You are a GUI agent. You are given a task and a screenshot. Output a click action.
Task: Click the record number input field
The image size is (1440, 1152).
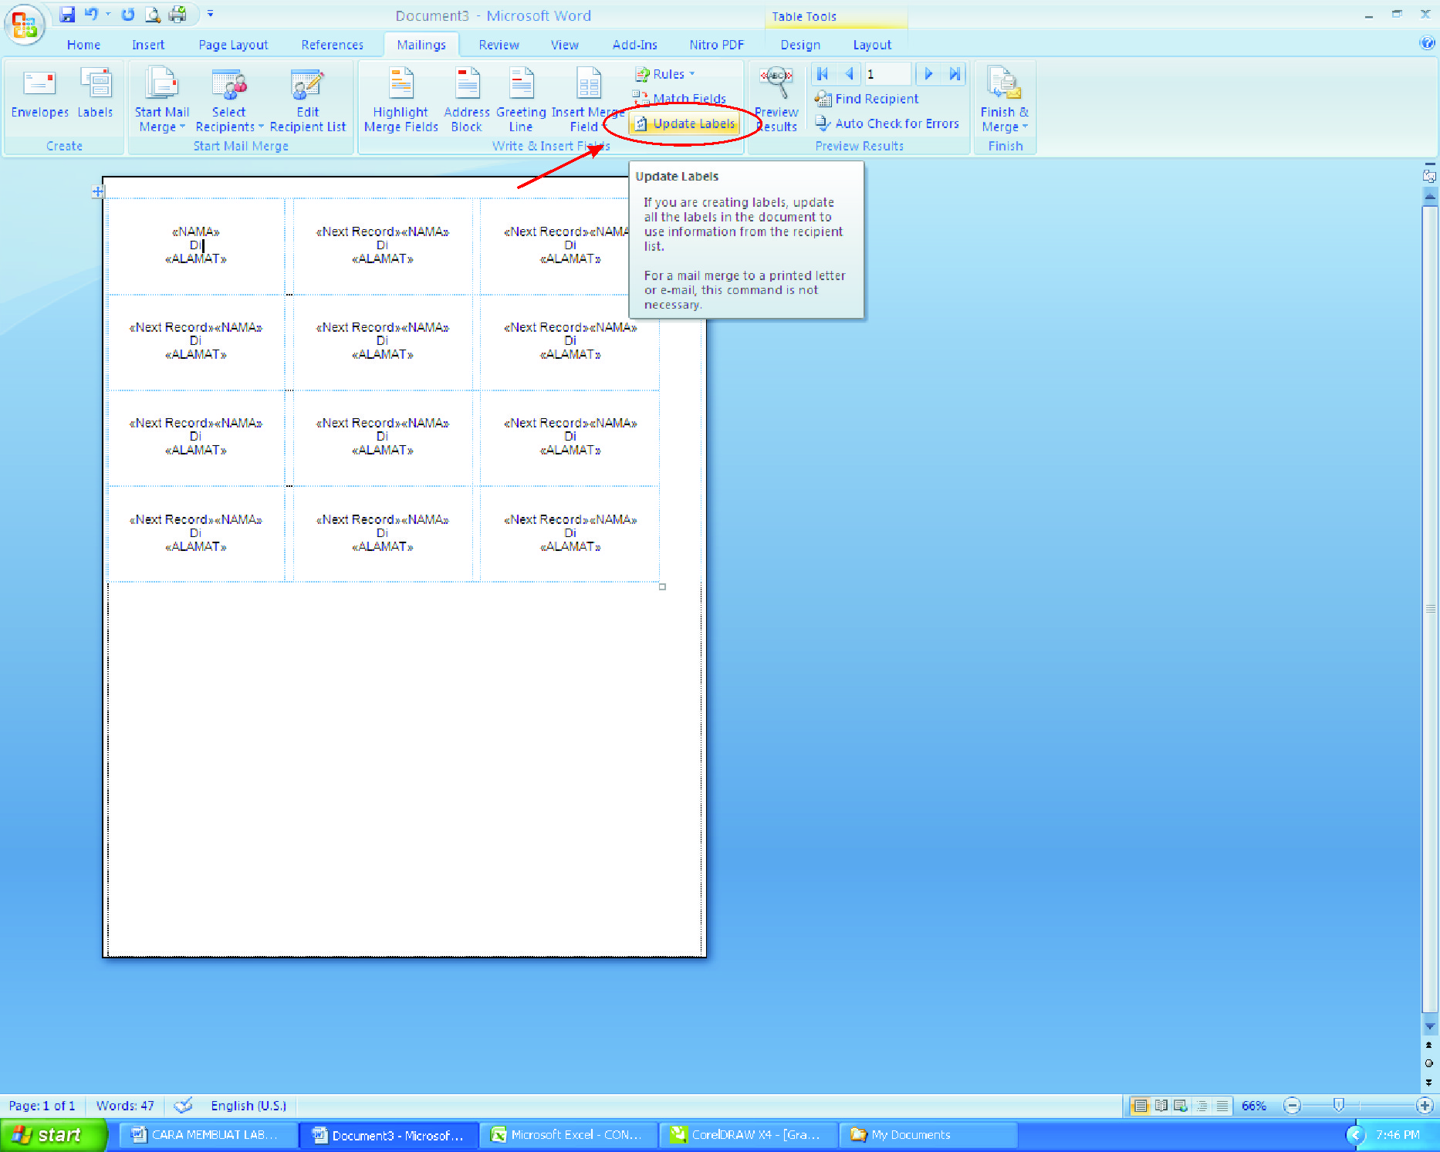(x=887, y=74)
